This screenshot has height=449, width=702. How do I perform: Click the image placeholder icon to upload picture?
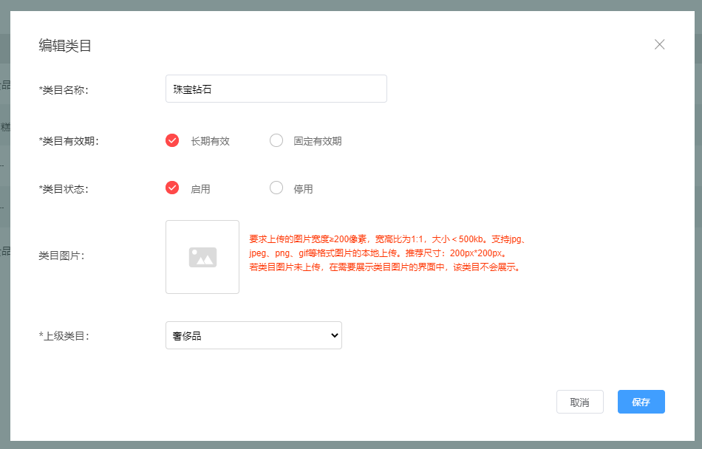coord(202,256)
